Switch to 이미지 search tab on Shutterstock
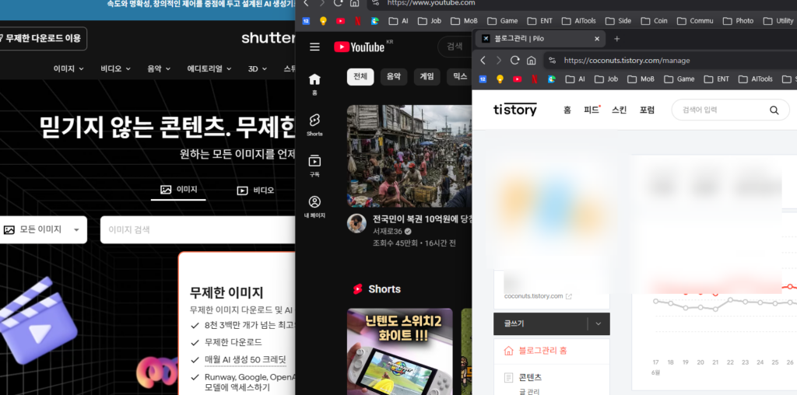Viewport: 797px width, 395px height. coord(178,190)
